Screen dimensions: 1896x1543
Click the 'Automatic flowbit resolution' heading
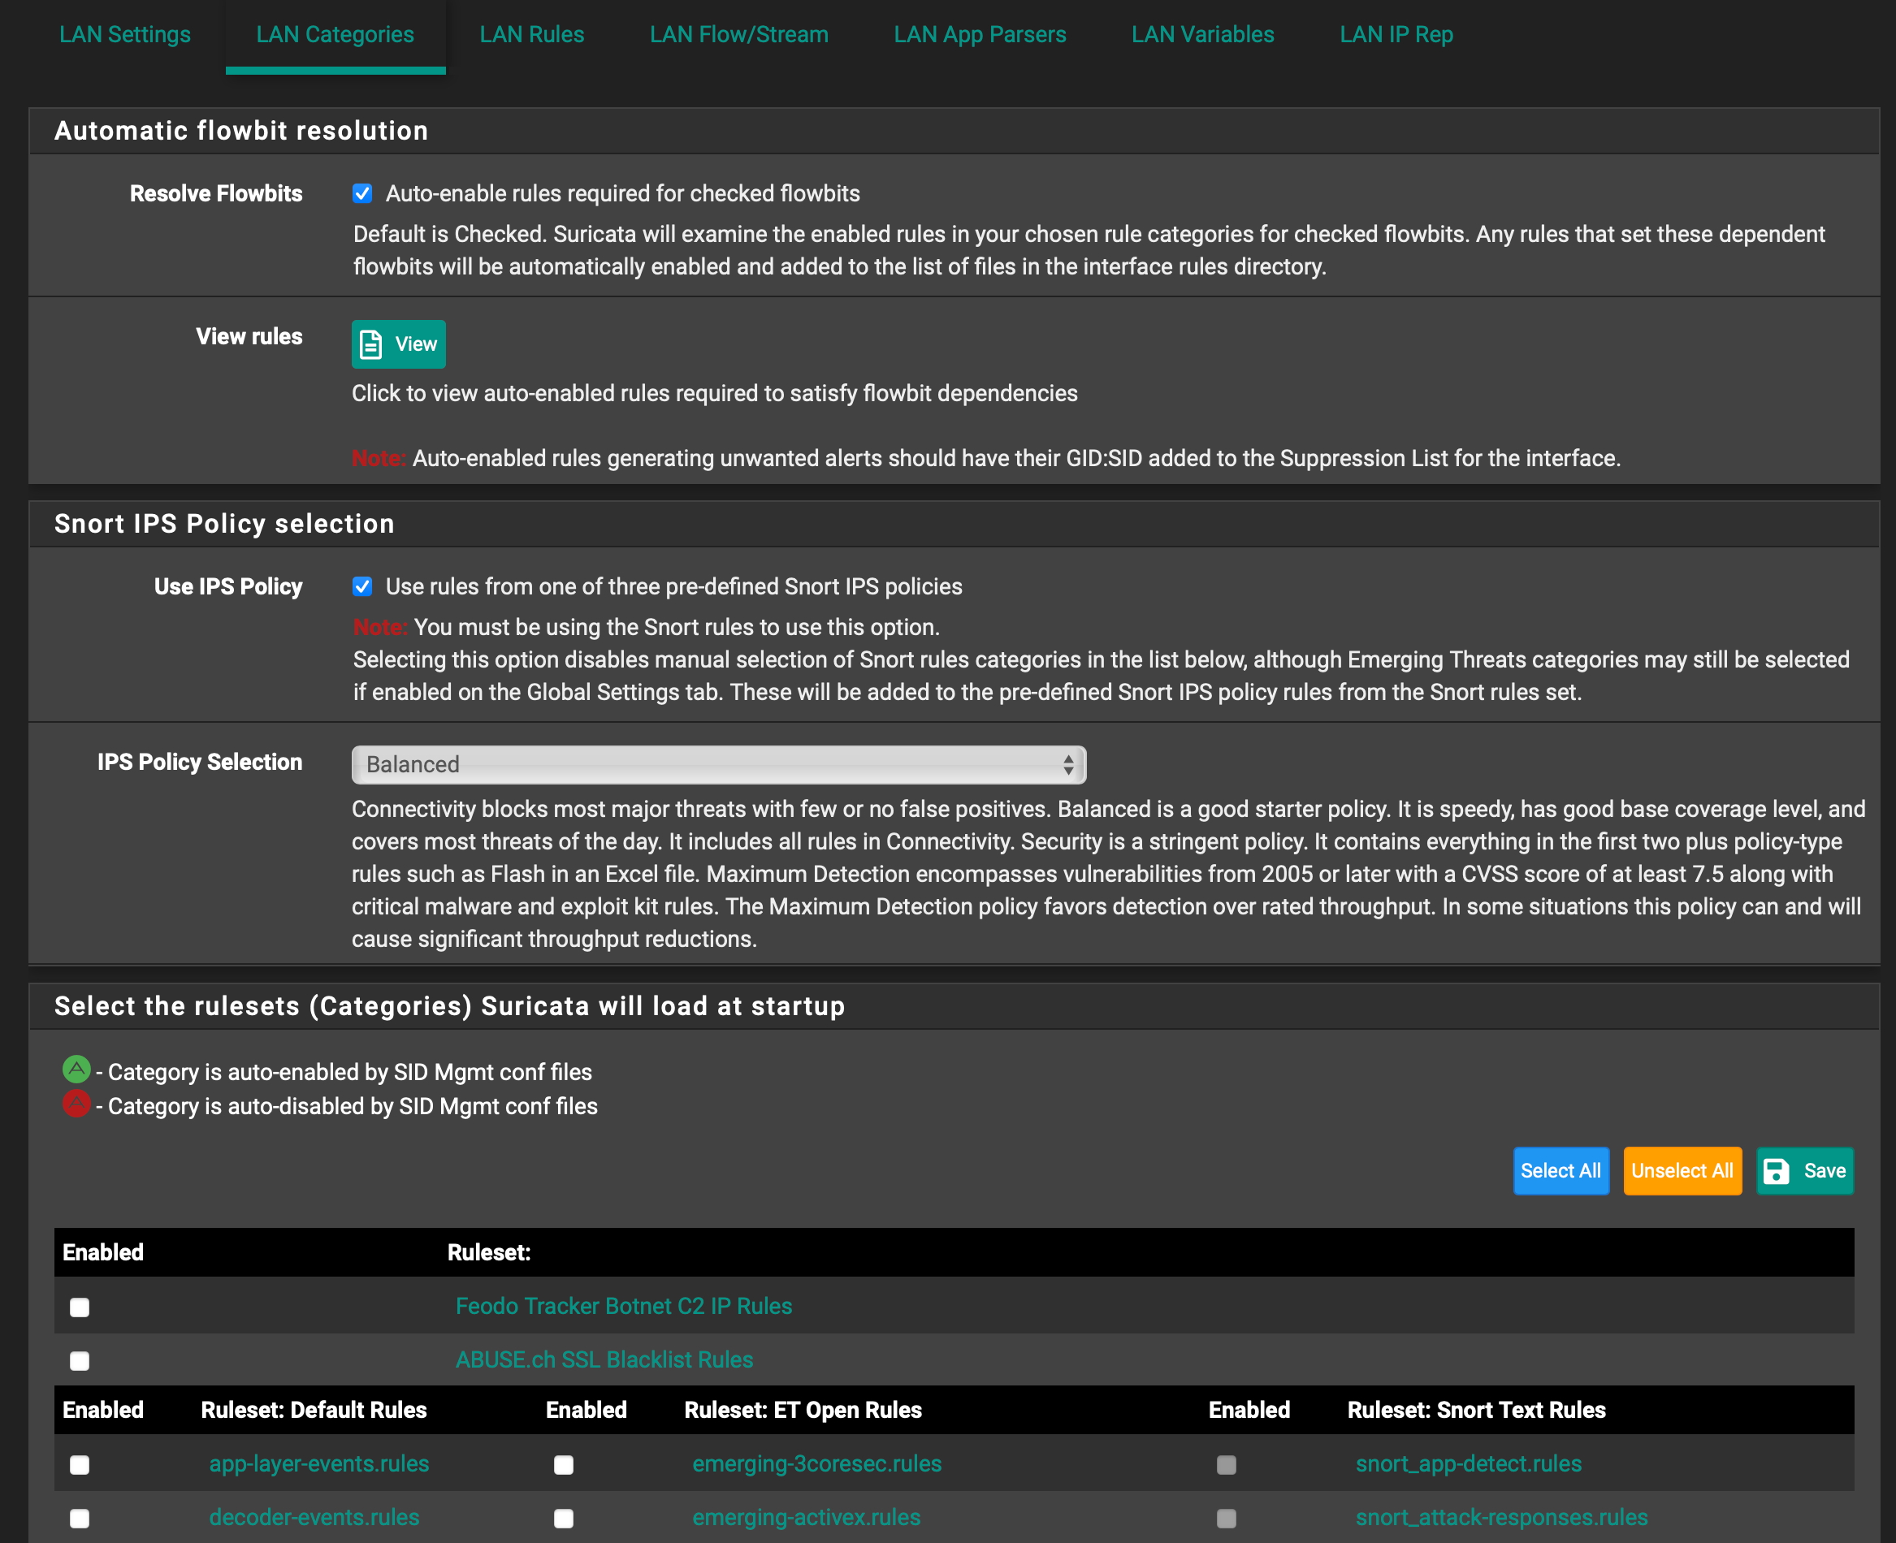pyautogui.click(x=241, y=131)
